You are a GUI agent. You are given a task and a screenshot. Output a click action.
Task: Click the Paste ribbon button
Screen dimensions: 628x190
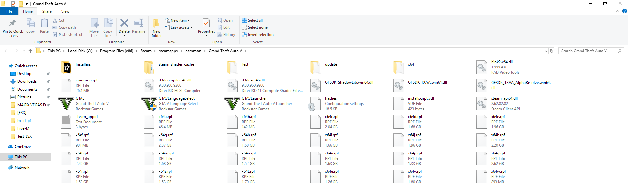coord(44,25)
